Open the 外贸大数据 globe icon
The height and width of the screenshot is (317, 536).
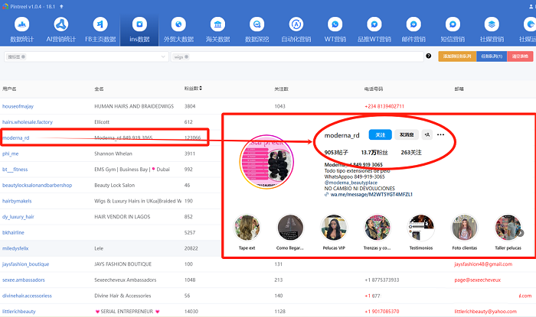[x=178, y=24]
